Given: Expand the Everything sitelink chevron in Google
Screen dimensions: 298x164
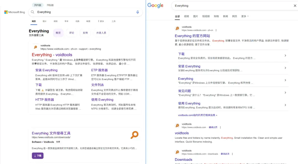Looking at the screenshot, I should [x=285, y=80].
